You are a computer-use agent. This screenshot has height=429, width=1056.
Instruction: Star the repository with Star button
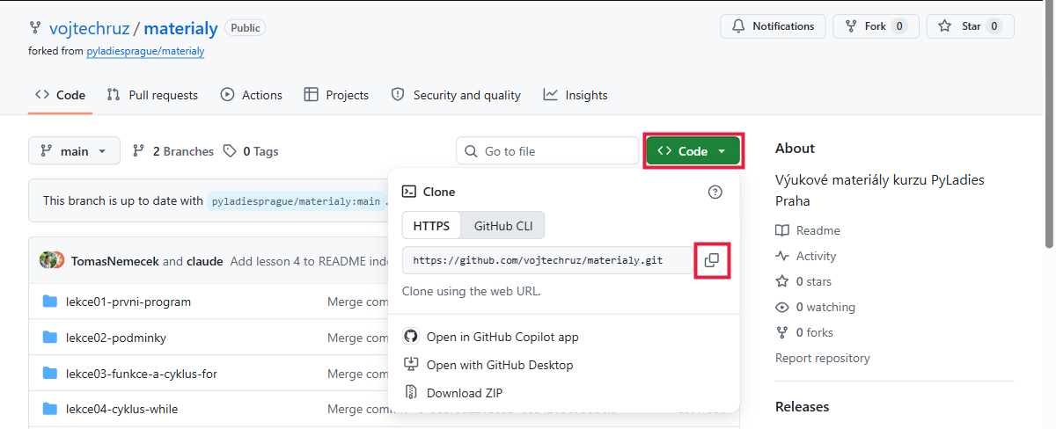(x=971, y=26)
